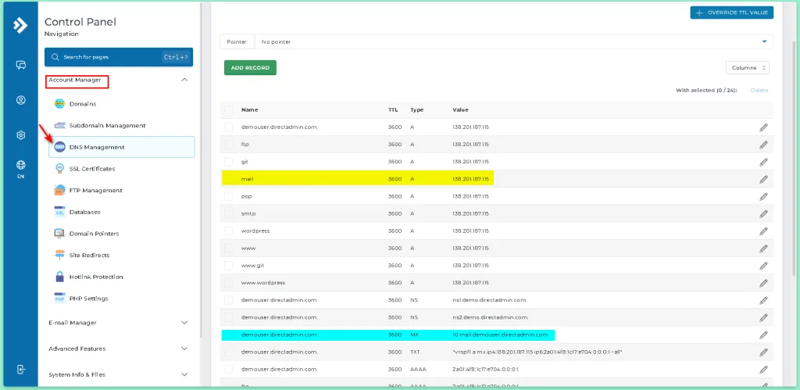Edit the pop record pencil icon

point(763,196)
